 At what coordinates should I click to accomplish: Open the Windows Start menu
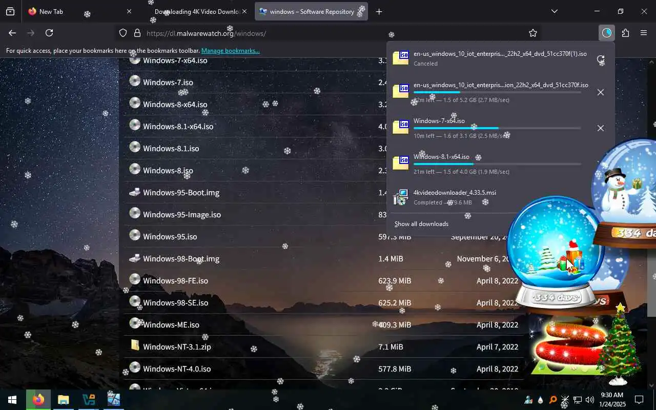click(12, 400)
